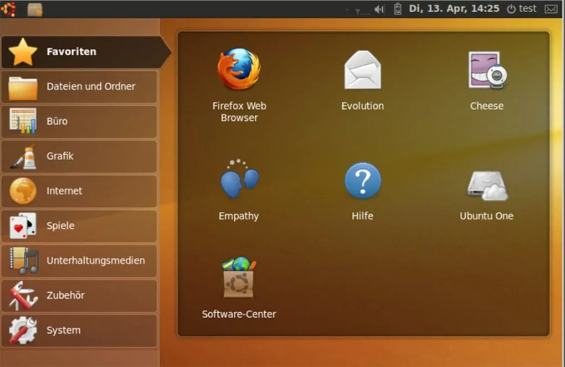Click the package icon in top panel
The width and height of the screenshot is (565, 367).
[x=35, y=9]
